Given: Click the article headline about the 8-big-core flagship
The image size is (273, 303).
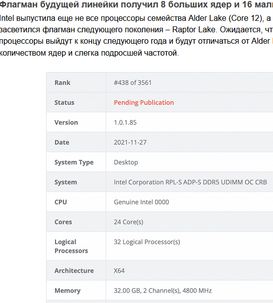Looking at the screenshot, I should [137, 4].
